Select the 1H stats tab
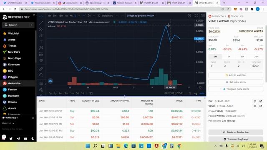Viewport: 267px width, 150px height. point(229,57)
